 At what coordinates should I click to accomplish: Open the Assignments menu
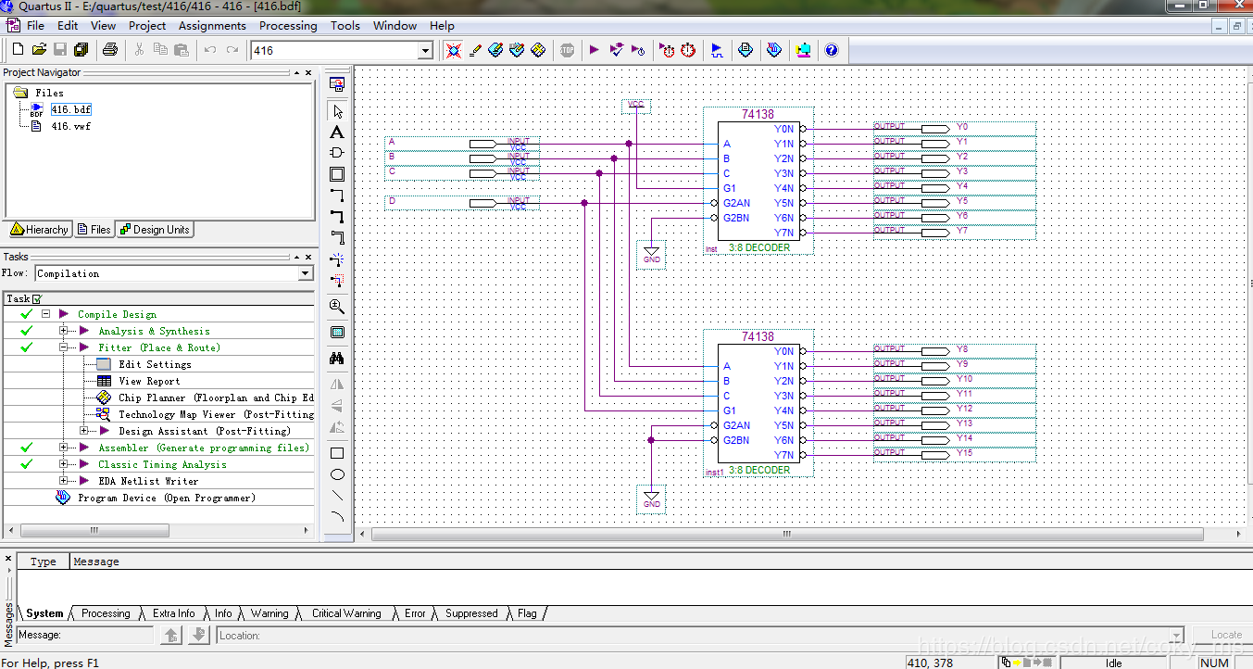(212, 26)
